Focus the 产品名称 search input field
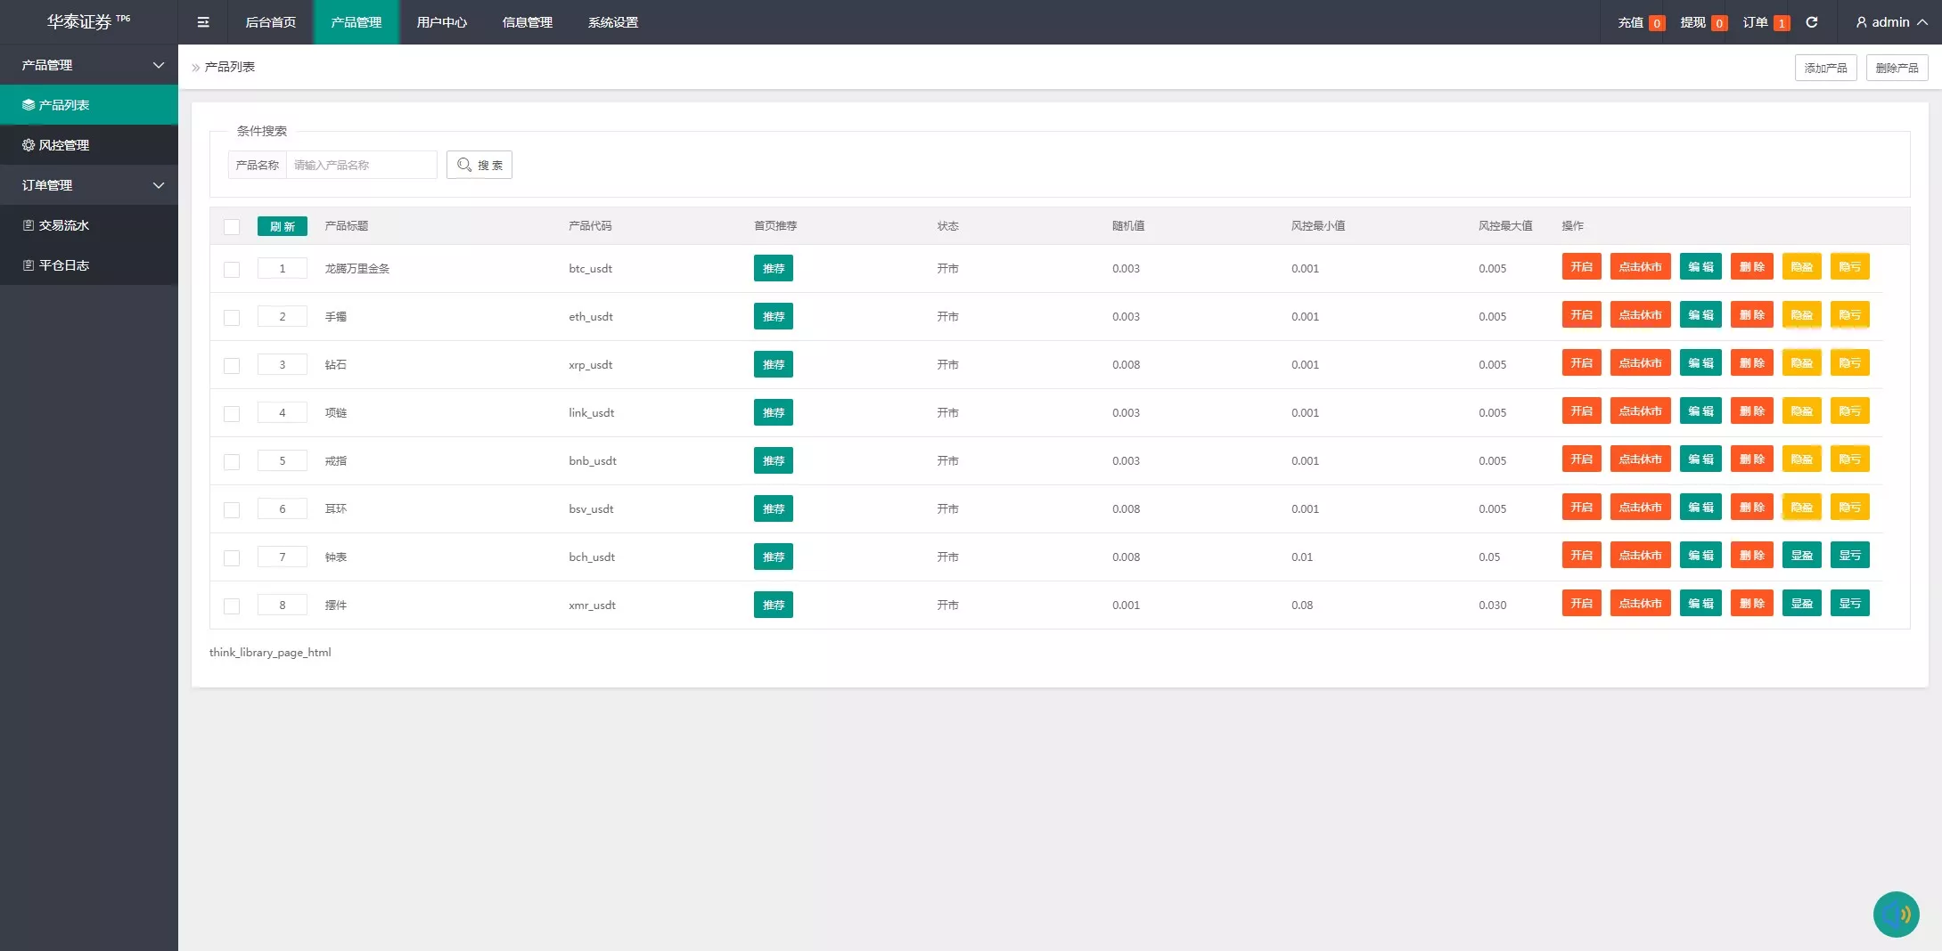 [361, 165]
